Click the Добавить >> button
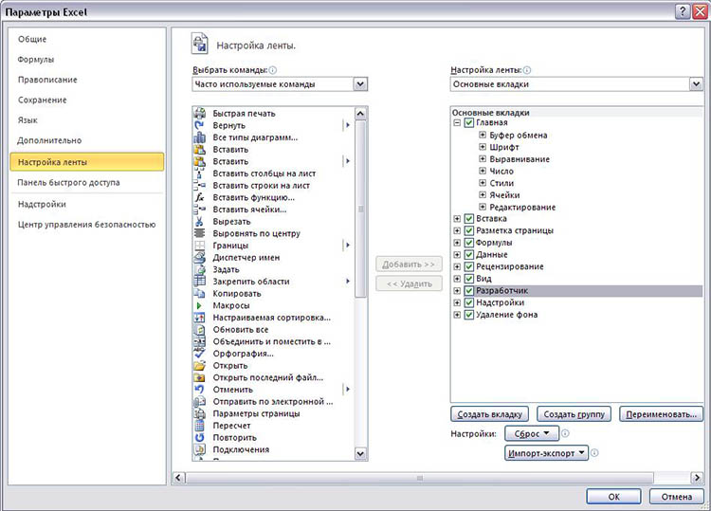The height and width of the screenshot is (511, 711). tap(409, 264)
